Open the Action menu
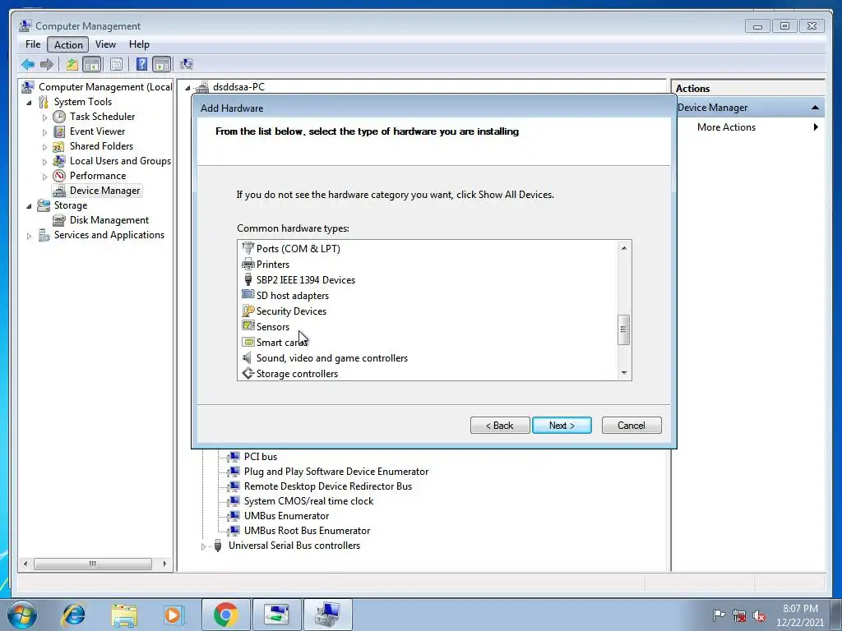842x631 pixels. [x=68, y=44]
